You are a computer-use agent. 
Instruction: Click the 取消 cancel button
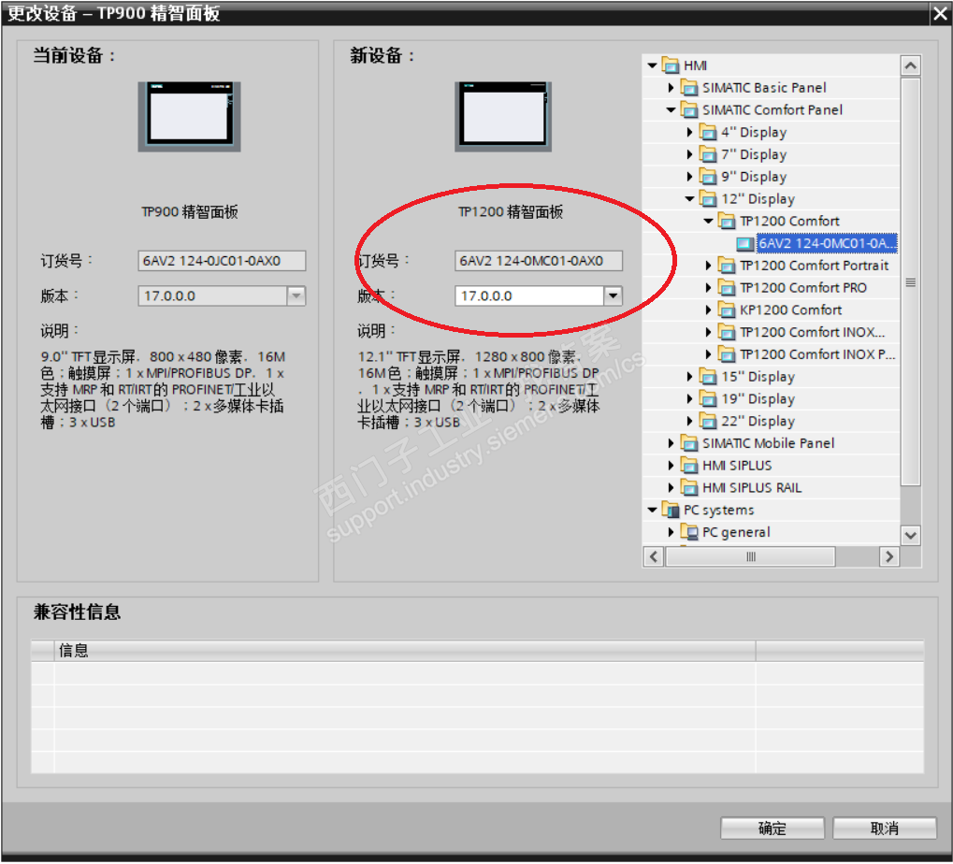(884, 828)
